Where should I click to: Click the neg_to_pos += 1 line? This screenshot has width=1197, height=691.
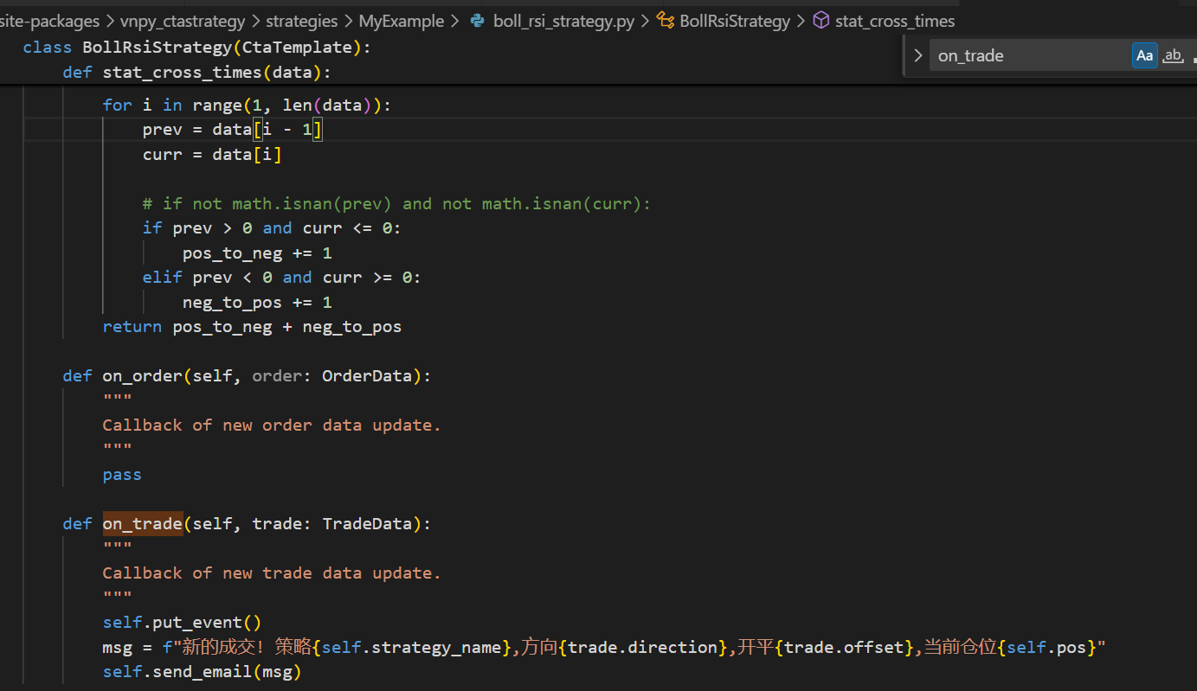pyautogui.click(x=257, y=303)
